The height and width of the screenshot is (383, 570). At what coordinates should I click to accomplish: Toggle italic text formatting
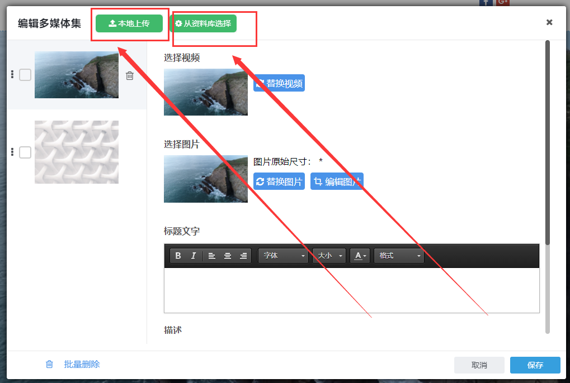194,256
